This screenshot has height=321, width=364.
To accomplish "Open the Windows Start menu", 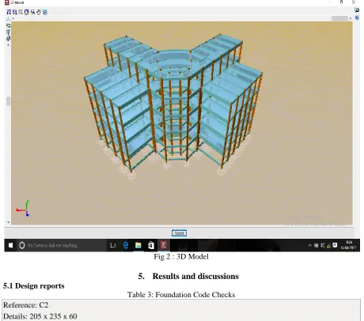I will point(10,245).
